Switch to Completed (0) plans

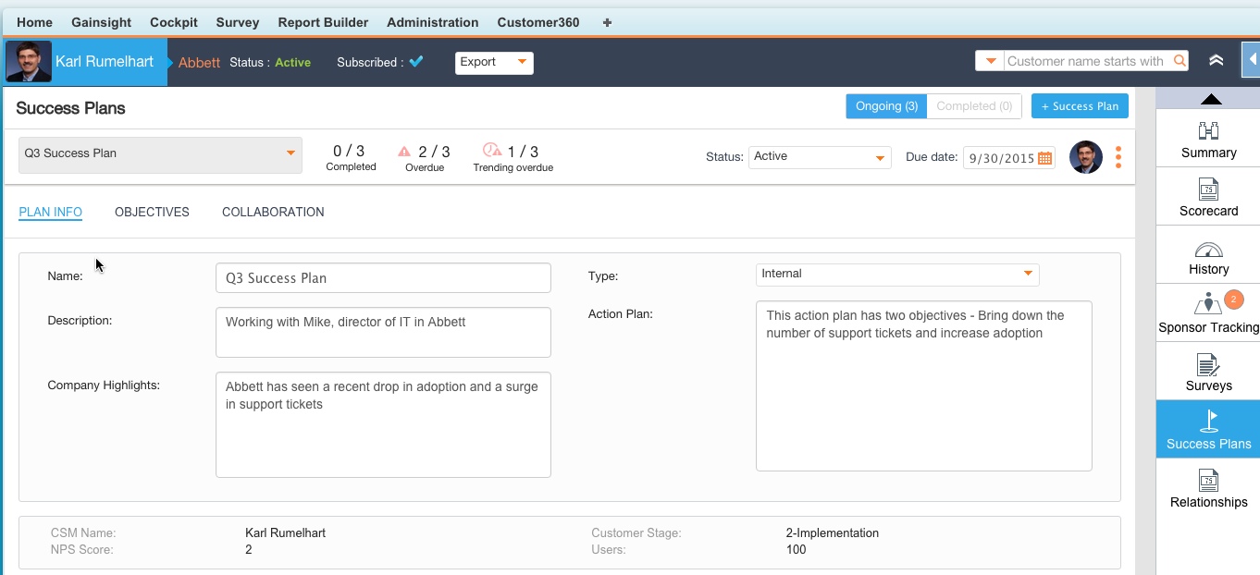click(x=974, y=106)
